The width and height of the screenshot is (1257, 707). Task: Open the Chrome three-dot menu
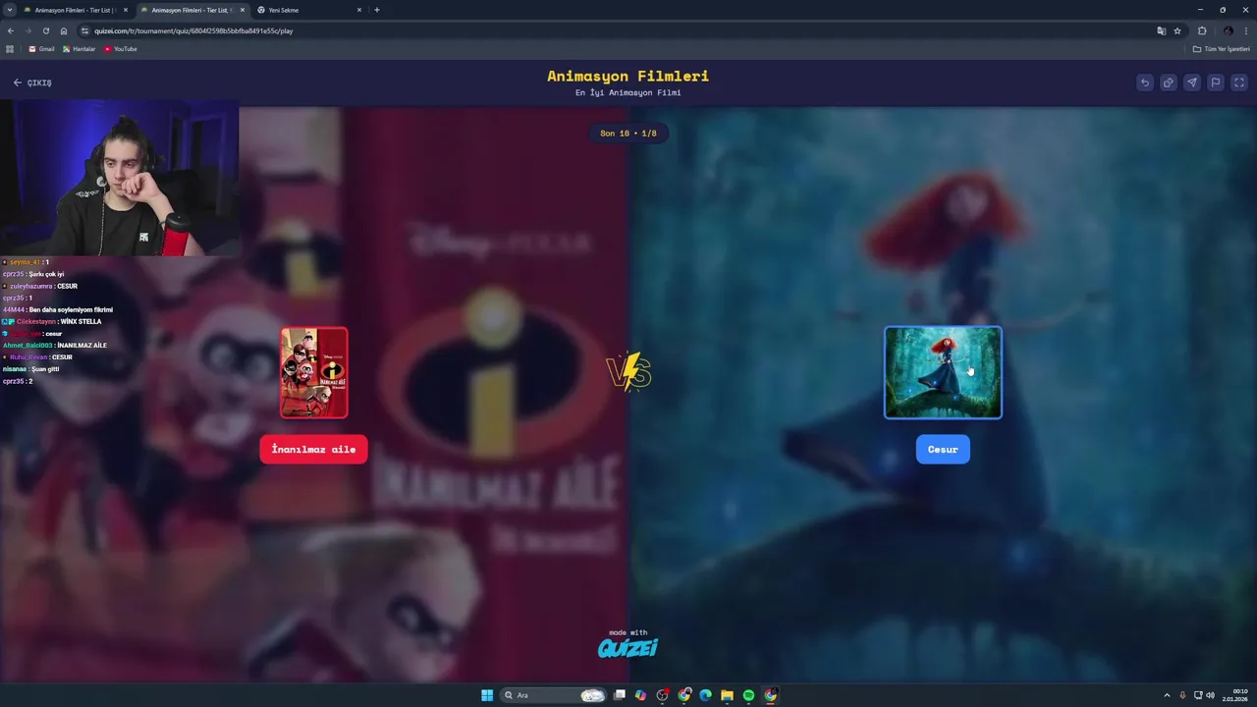click(1245, 30)
